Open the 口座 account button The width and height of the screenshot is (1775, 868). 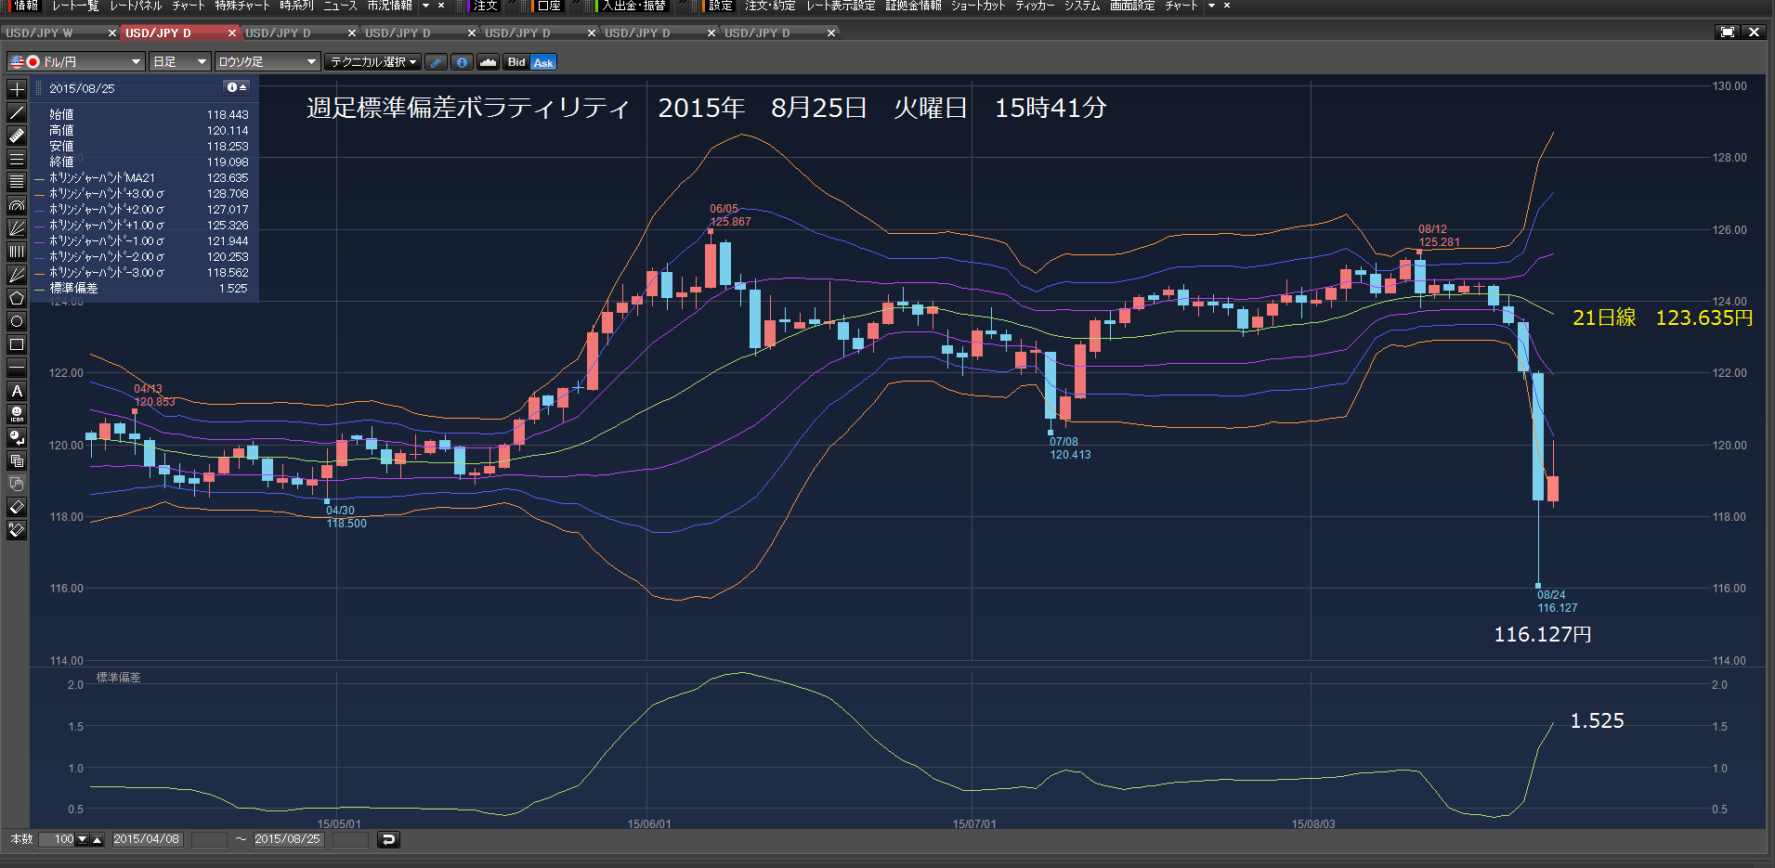[x=548, y=6]
